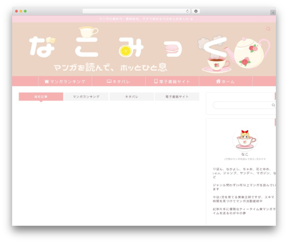This screenshot has width=288, height=243.
Task: Maximize browser window with green button
Action: pos(25,11)
